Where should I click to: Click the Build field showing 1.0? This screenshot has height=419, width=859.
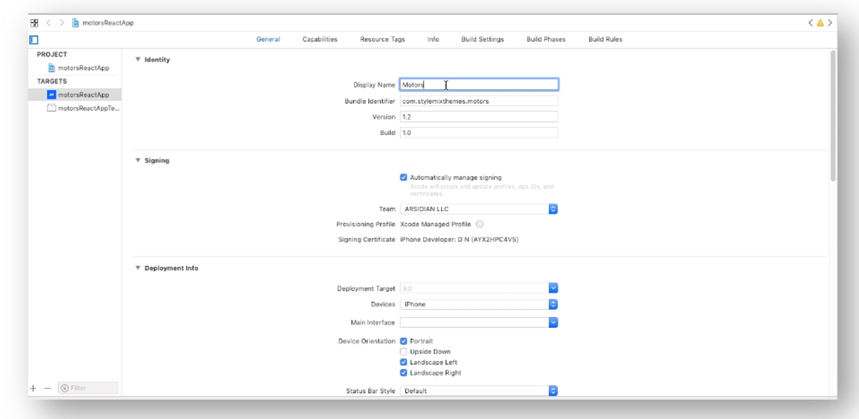(x=479, y=133)
